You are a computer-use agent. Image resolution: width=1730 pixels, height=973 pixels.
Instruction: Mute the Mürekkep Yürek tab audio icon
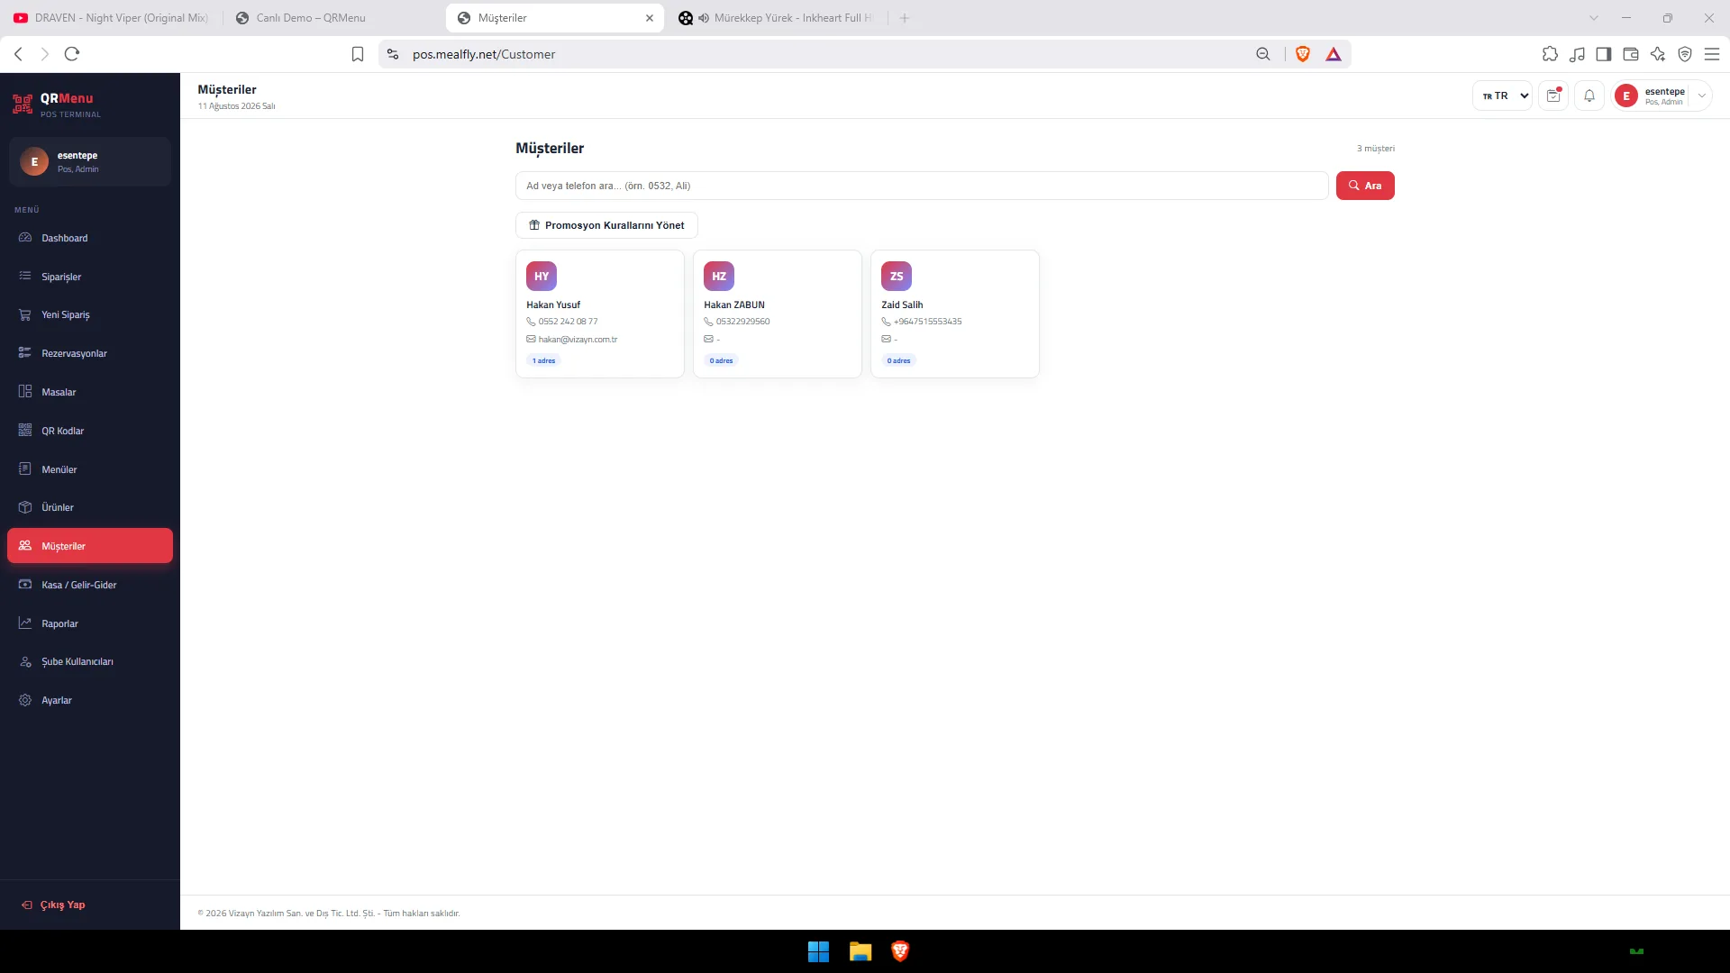click(704, 18)
